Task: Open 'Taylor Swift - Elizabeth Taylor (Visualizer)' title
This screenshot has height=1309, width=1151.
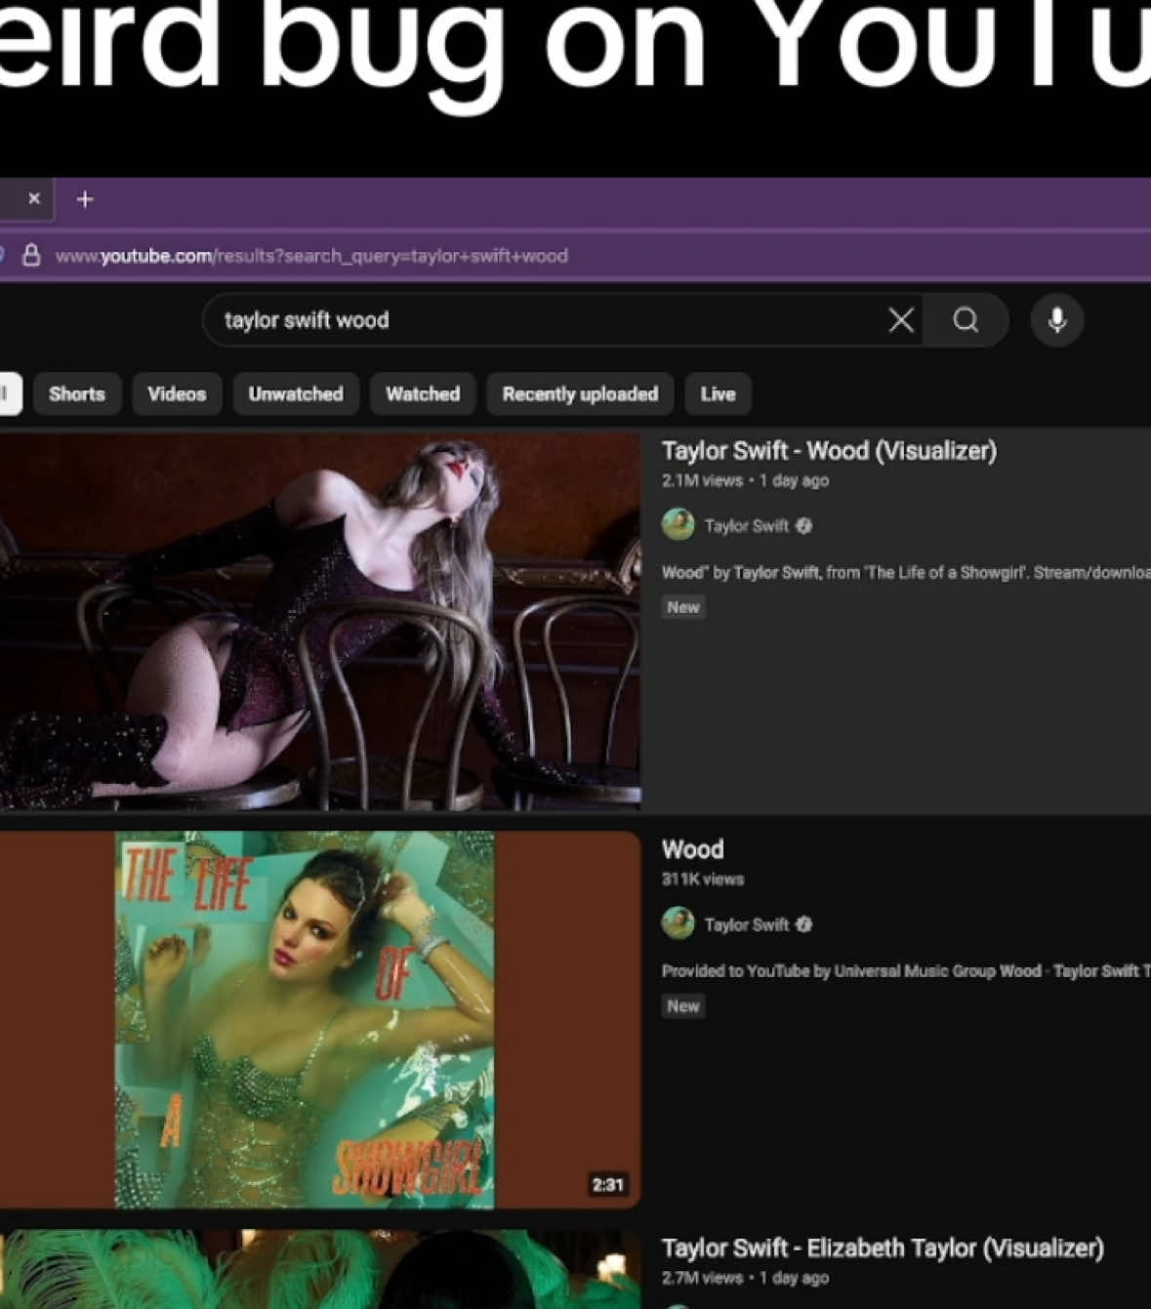Action: [x=883, y=1248]
